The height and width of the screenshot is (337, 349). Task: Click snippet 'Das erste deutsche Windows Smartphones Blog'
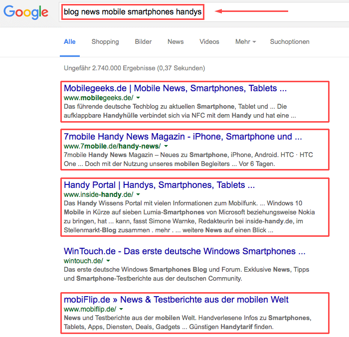(135, 269)
